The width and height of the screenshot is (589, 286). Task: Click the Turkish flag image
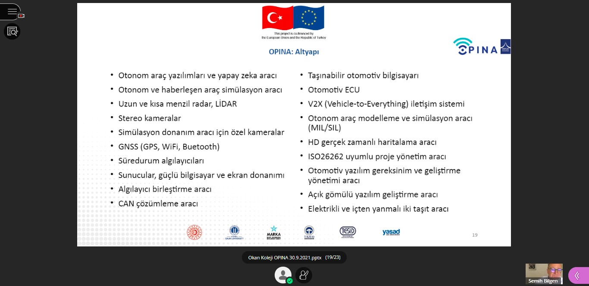pos(277,18)
